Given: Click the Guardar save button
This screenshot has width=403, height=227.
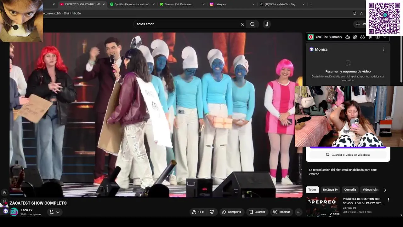Looking at the screenshot, I should [x=257, y=212].
